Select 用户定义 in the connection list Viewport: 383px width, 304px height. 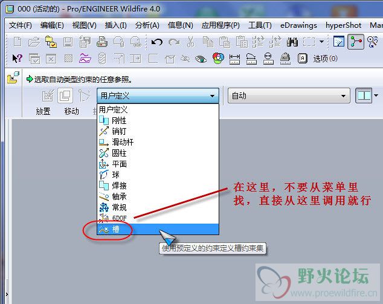tap(158, 109)
